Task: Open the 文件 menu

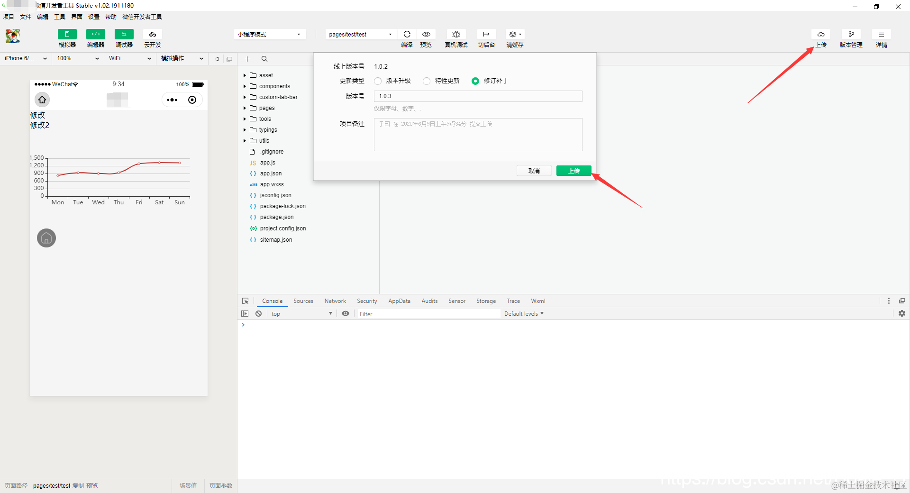Action: tap(26, 17)
